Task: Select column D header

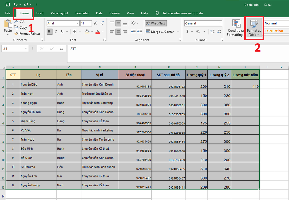Action: point(100,67)
